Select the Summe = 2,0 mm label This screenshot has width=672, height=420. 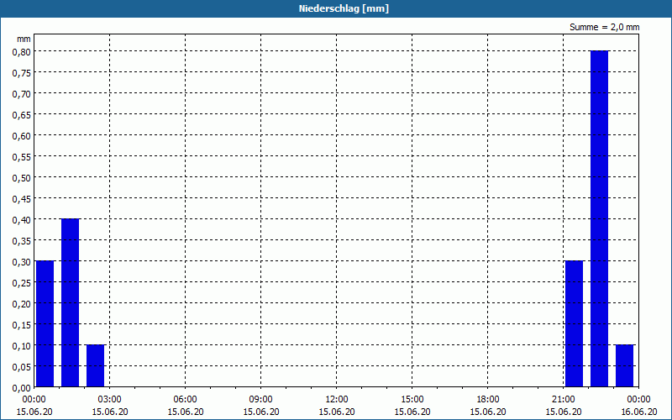pyautogui.click(x=604, y=27)
